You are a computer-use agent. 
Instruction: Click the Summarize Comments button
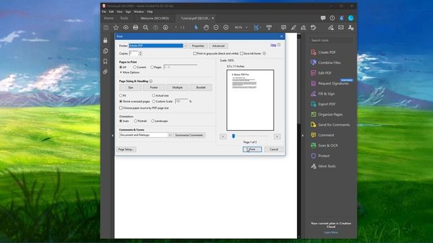point(189,135)
